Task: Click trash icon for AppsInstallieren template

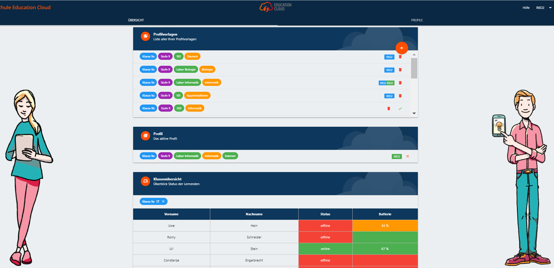Action: [x=400, y=96]
